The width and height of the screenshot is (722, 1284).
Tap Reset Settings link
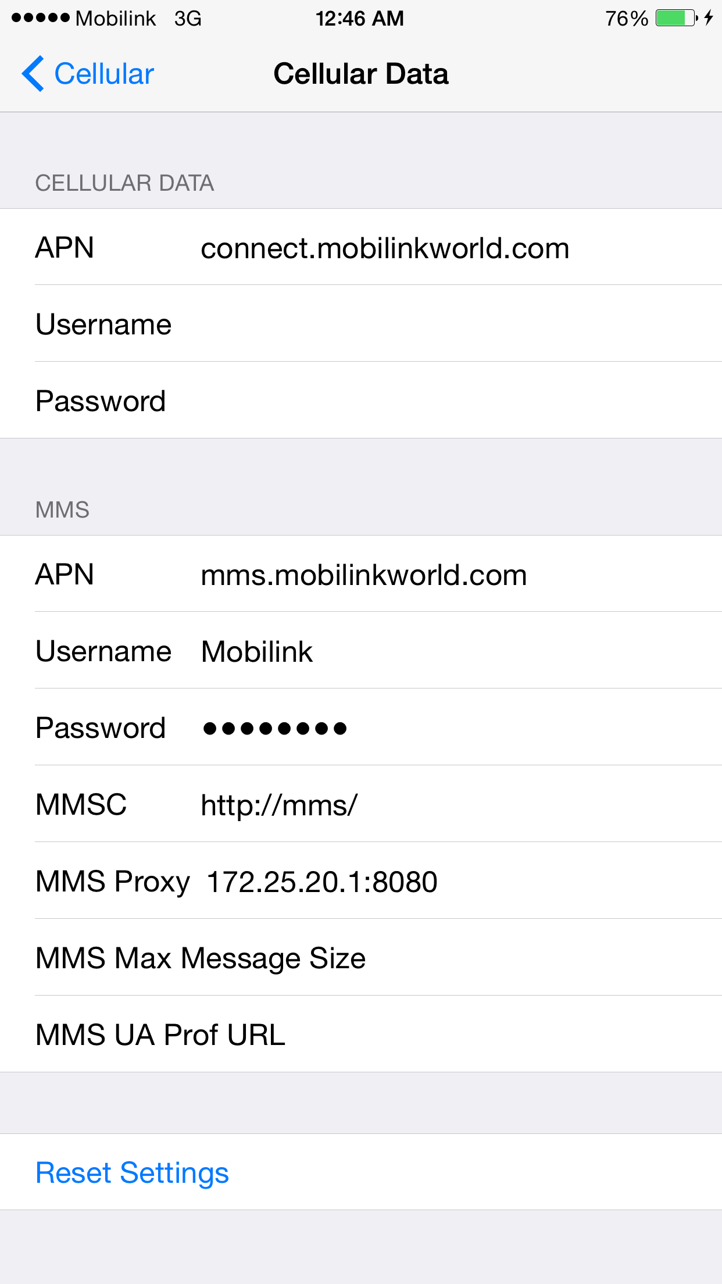pyautogui.click(x=133, y=1172)
